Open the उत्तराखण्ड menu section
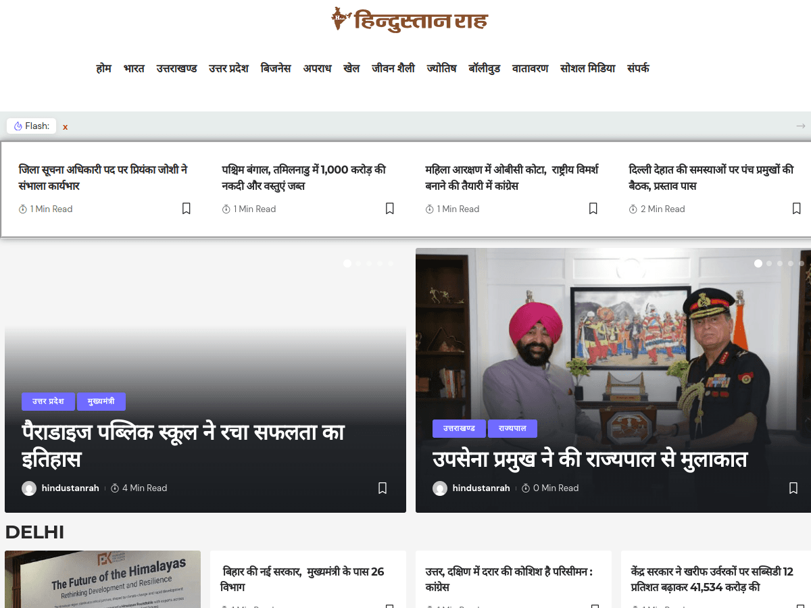811x608 pixels. (x=176, y=68)
